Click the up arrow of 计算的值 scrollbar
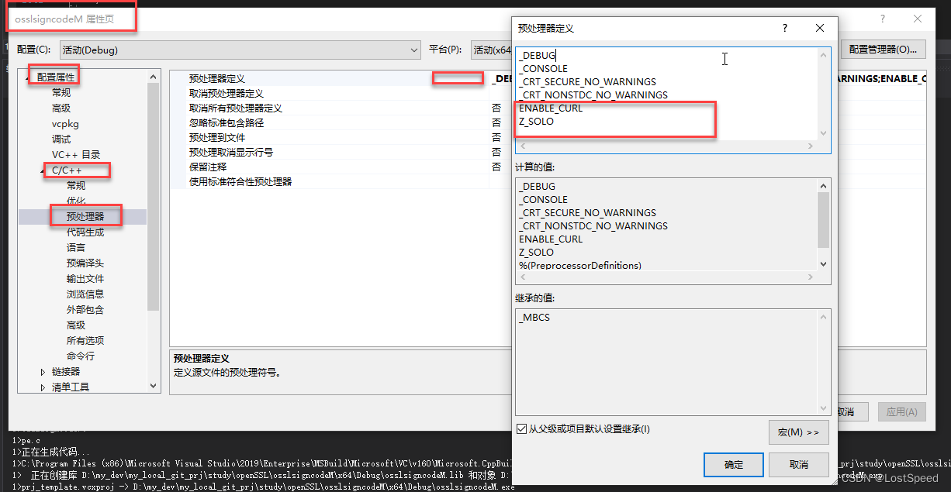Viewport: 951px width, 492px height. click(x=824, y=185)
